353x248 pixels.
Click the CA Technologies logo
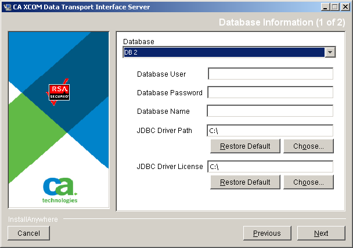coord(60,190)
